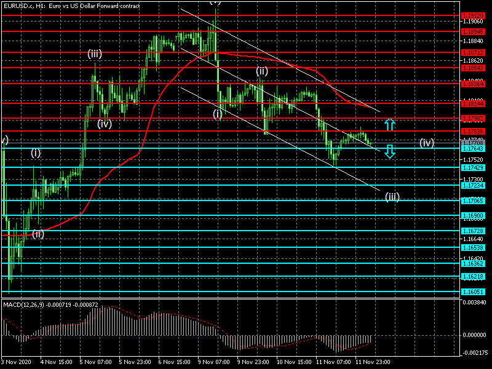Click the 1.16420 price axis tick
This screenshot has width=492, height=369.
[x=473, y=258]
